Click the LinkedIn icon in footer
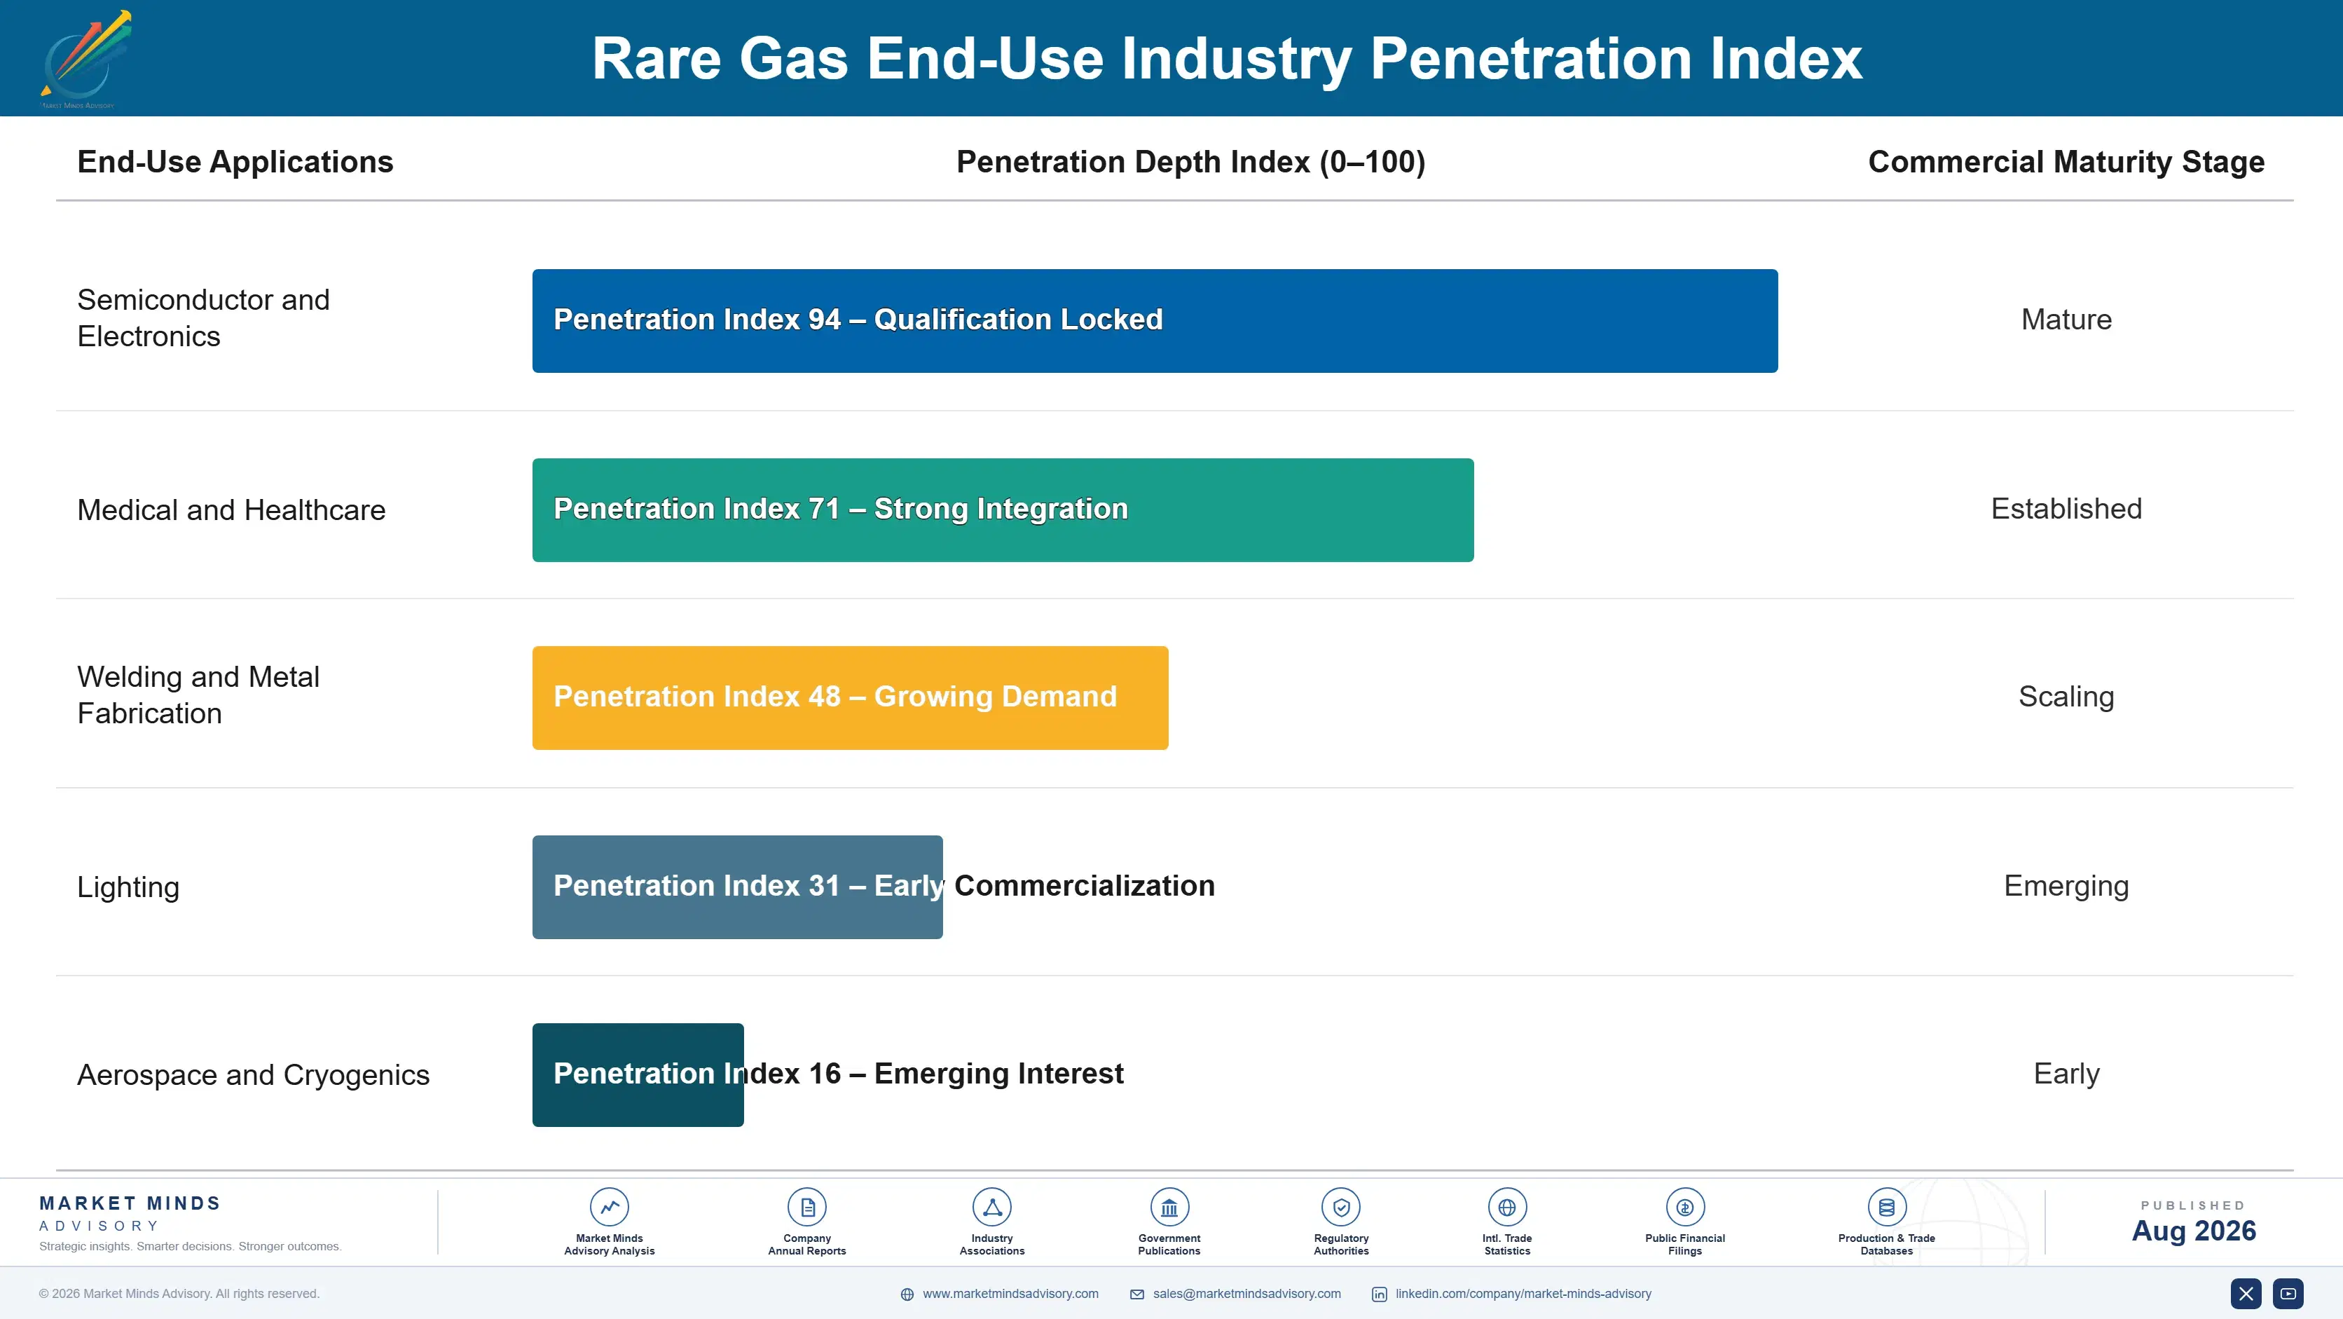This screenshot has height=1319, width=2343. (x=1379, y=1294)
